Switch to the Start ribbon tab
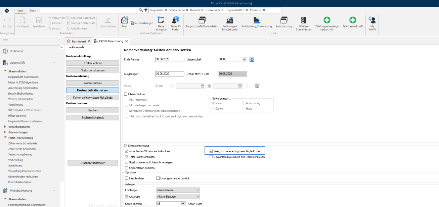The height and width of the screenshot is (207, 439). pyautogui.click(x=20, y=11)
